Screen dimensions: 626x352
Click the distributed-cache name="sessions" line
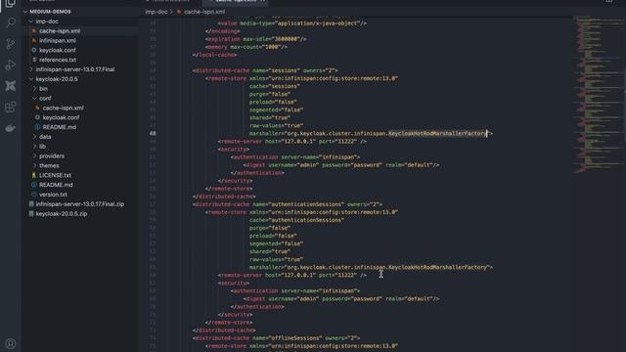coord(265,70)
